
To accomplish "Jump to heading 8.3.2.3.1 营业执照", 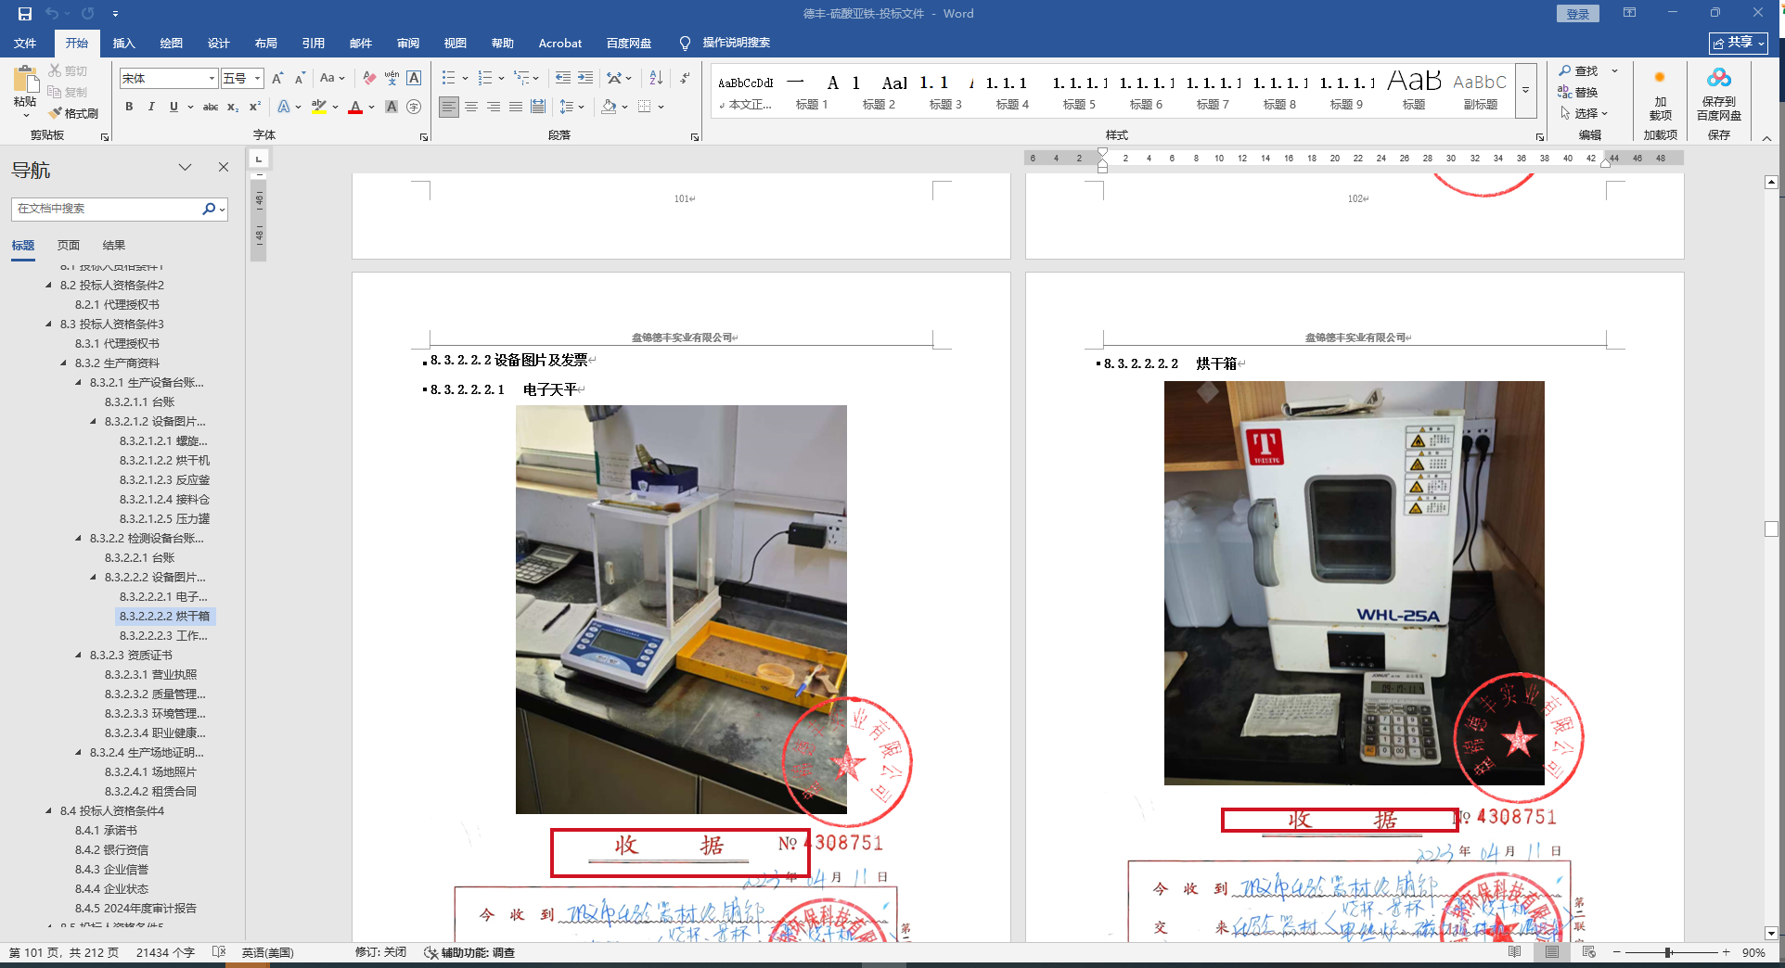I will tap(150, 675).
